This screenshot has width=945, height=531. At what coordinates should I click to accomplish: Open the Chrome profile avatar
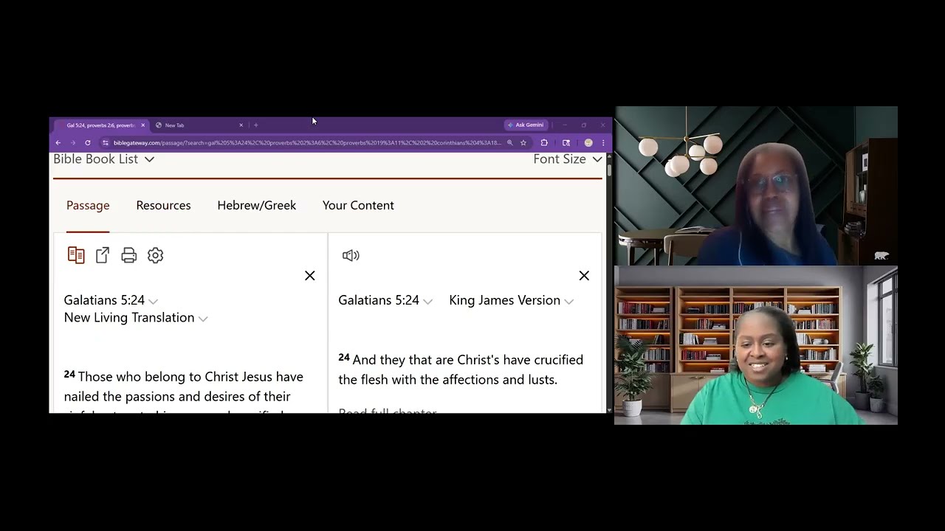588,142
